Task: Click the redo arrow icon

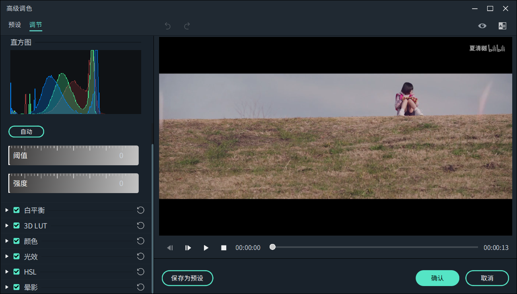Action: (x=187, y=26)
